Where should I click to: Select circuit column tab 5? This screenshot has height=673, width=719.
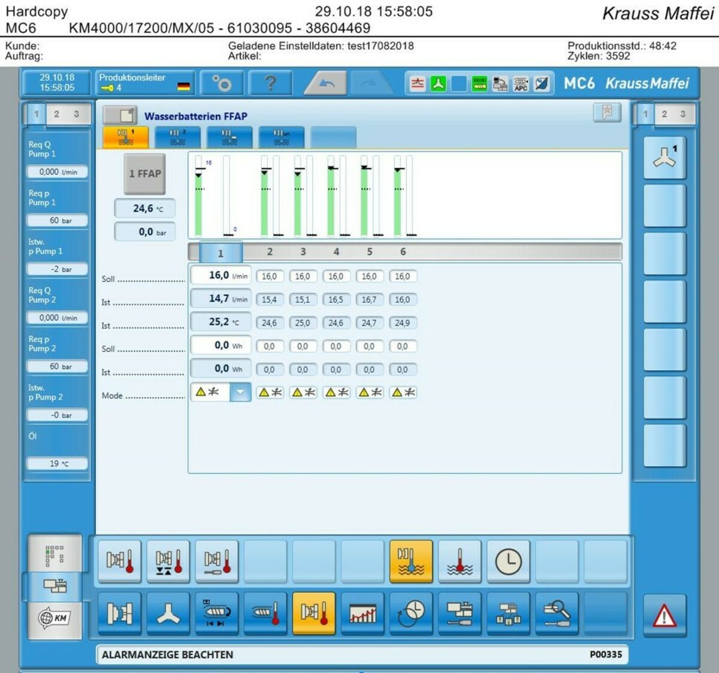pyautogui.click(x=369, y=252)
